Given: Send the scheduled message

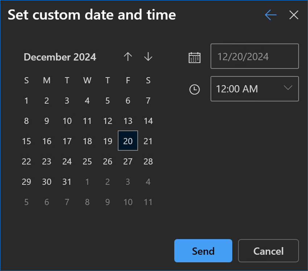Looking at the screenshot, I should 203,251.
